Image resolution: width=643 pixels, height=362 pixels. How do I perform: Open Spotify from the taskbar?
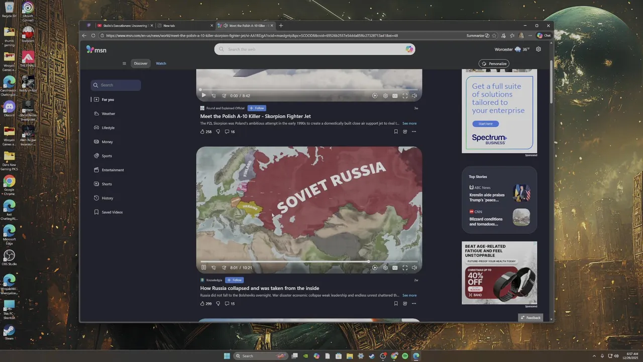point(405,356)
